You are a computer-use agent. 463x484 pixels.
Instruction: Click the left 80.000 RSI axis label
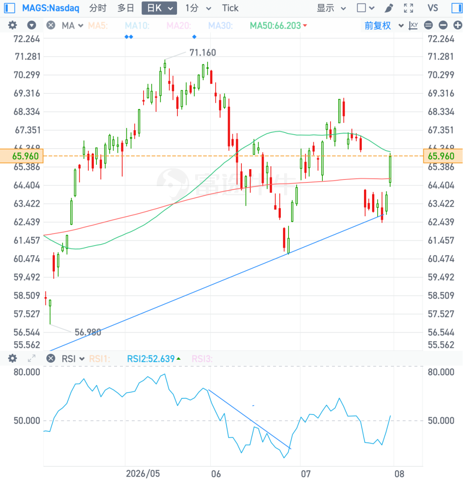point(27,372)
